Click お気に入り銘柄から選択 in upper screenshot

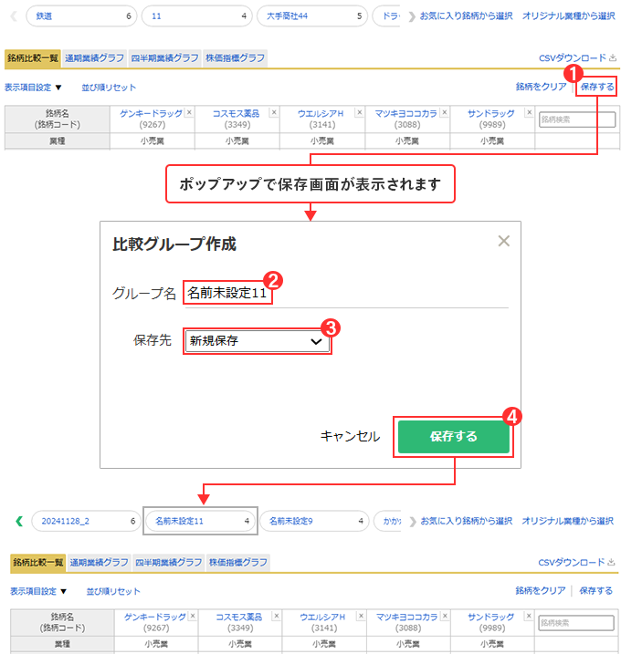466,16
